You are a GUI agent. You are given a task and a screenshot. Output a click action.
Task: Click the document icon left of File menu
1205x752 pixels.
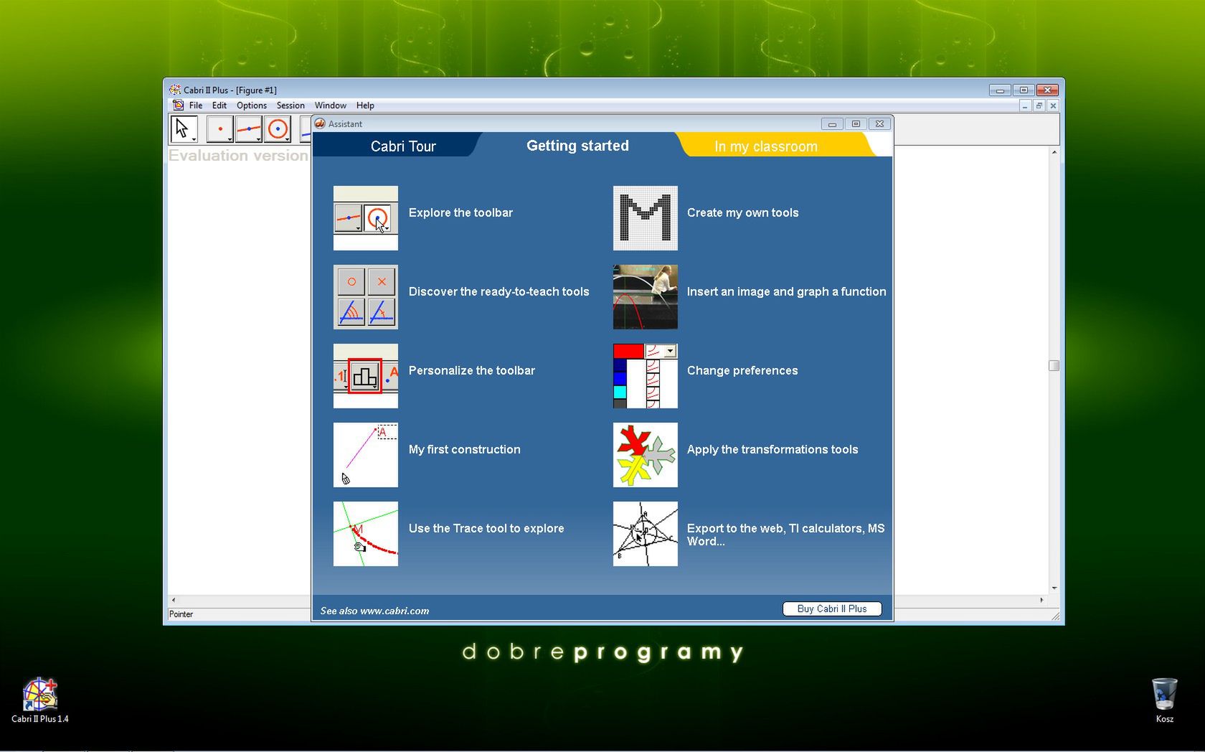[178, 105]
